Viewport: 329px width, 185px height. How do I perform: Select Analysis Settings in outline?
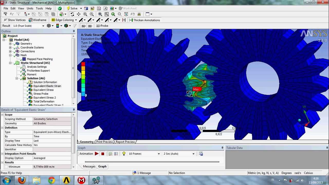click(x=37, y=67)
